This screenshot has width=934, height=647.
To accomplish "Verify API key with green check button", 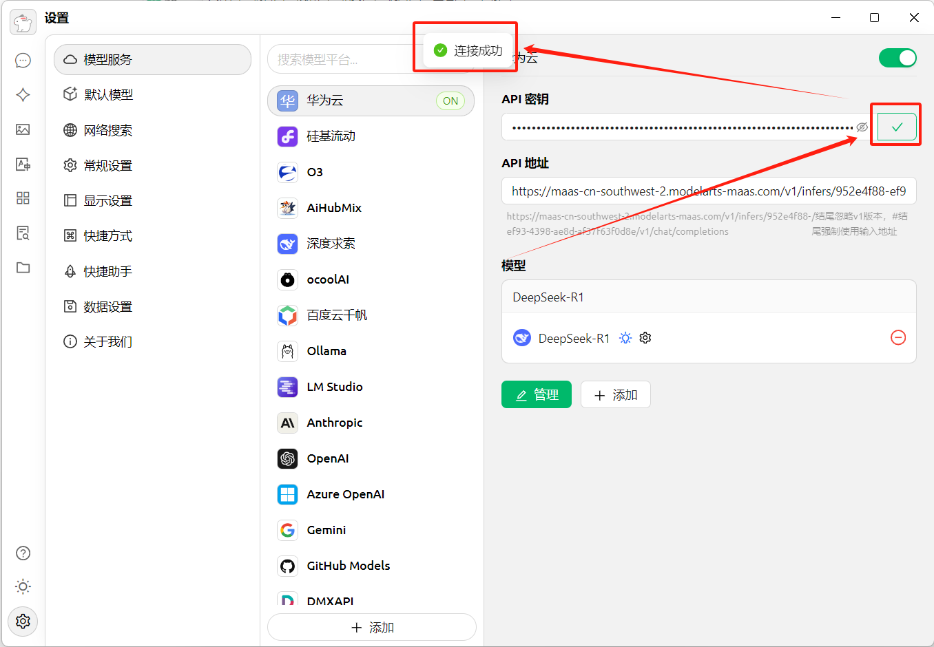I will coord(896,127).
